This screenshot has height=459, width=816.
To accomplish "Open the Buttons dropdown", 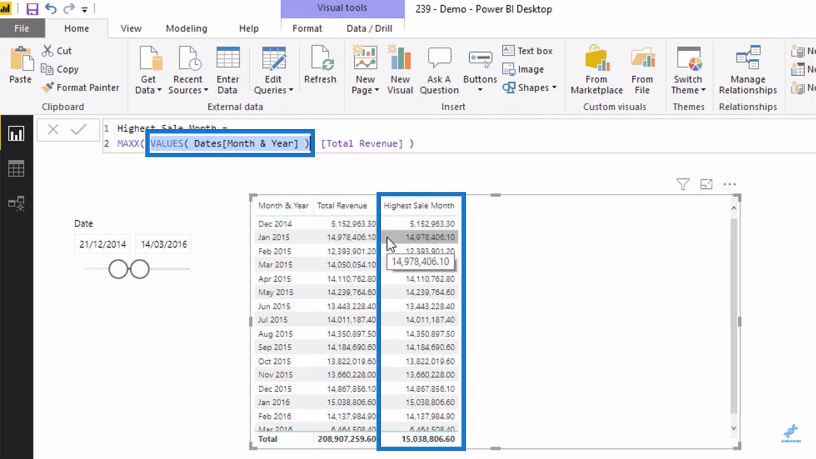I will 480,70.
